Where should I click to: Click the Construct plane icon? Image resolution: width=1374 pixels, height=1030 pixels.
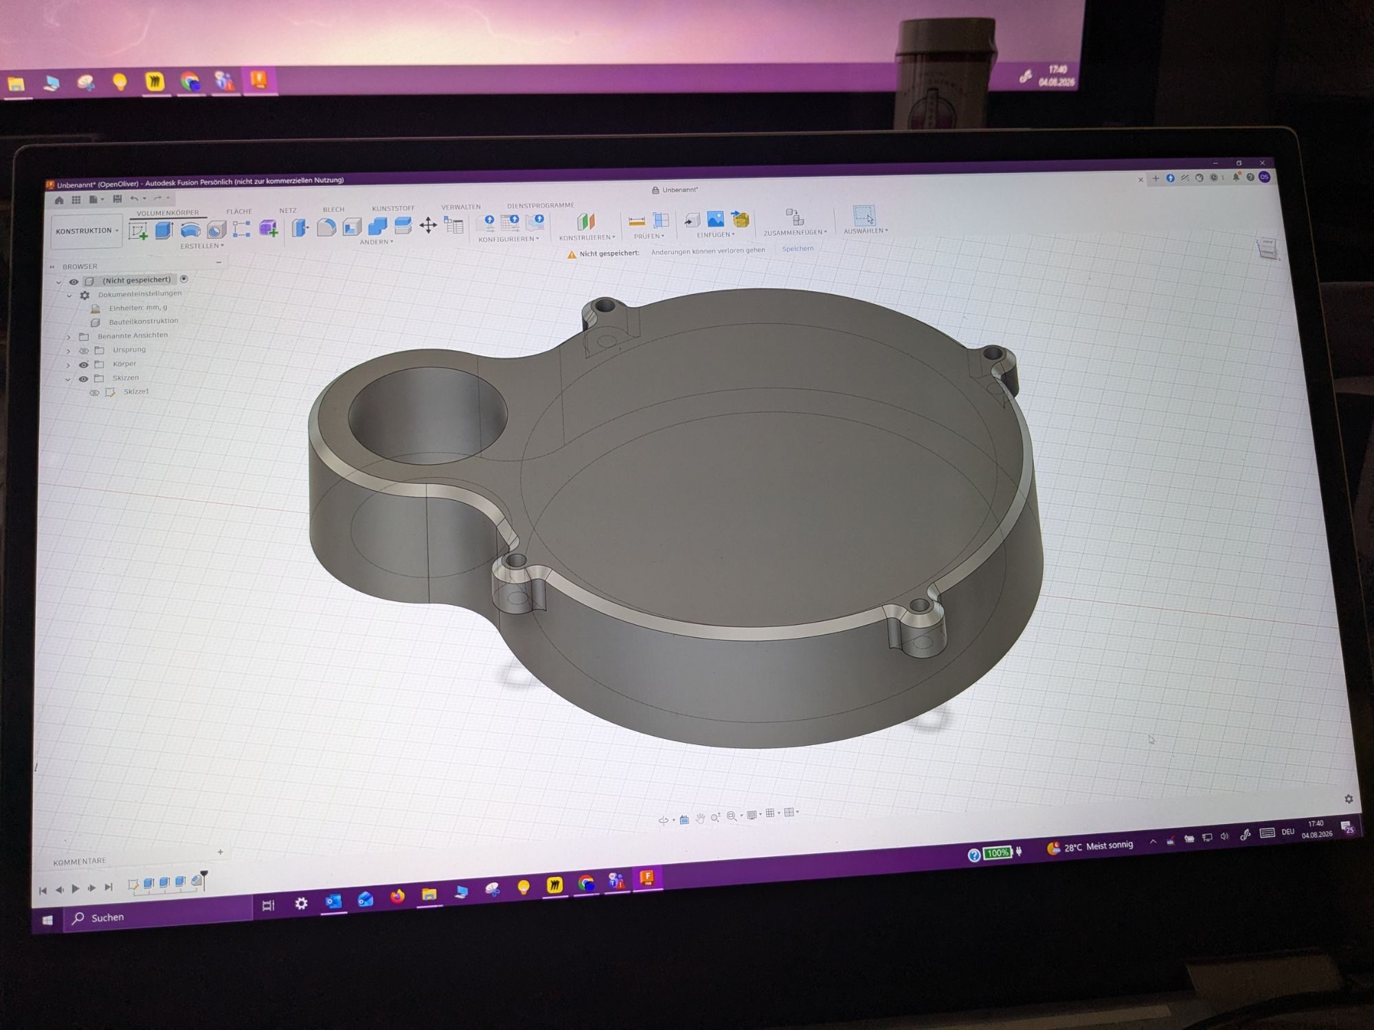(585, 221)
